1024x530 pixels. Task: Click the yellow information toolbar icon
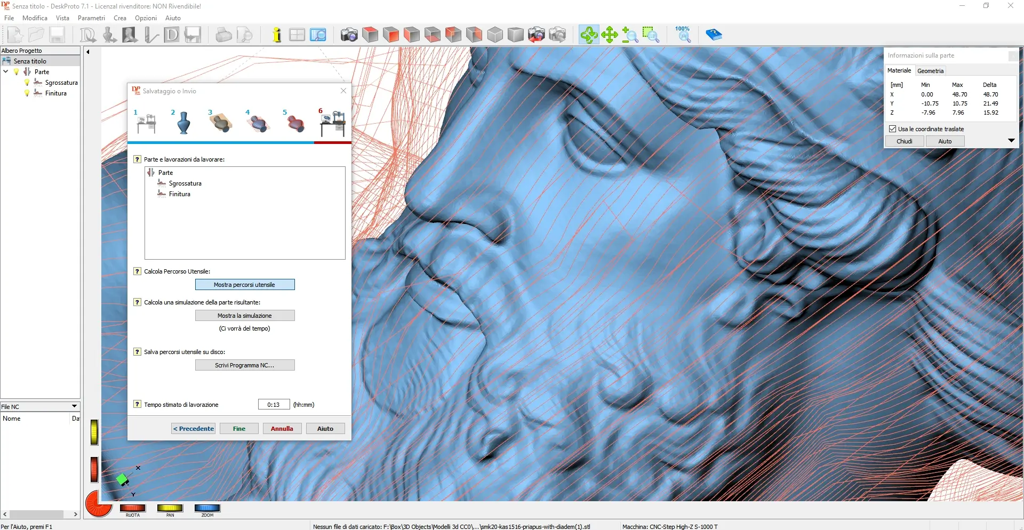point(276,35)
